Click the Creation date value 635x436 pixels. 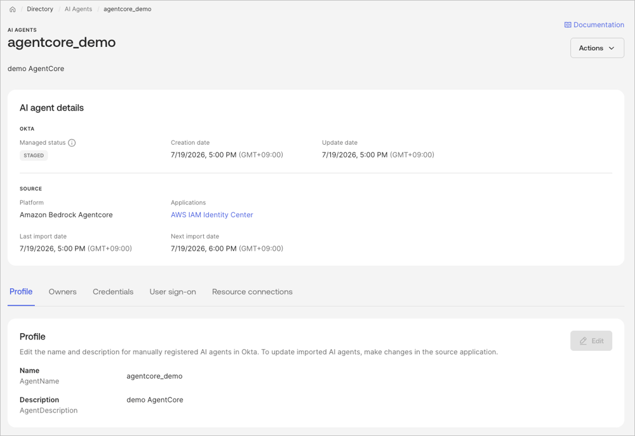pyautogui.click(x=227, y=155)
